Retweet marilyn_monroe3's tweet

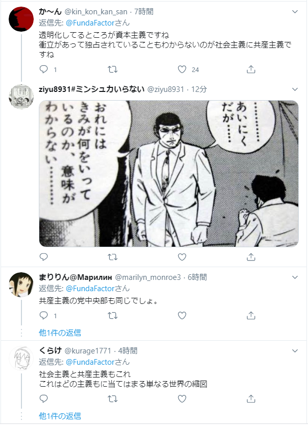tap(112, 316)
